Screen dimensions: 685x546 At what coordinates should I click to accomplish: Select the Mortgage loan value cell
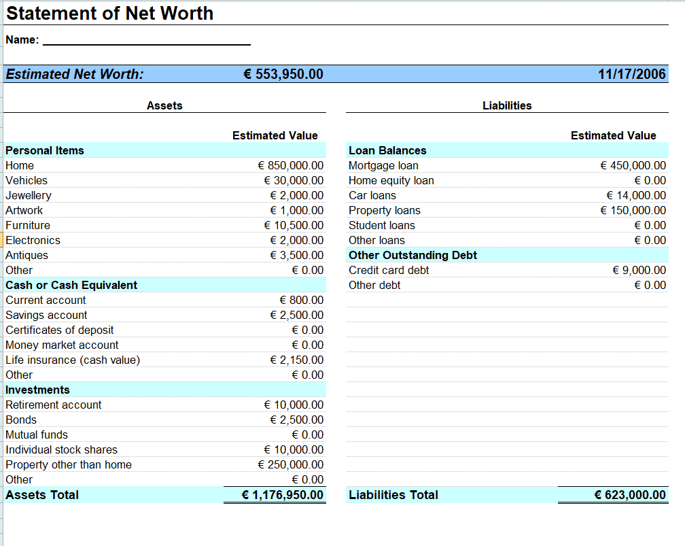[633, 165]
